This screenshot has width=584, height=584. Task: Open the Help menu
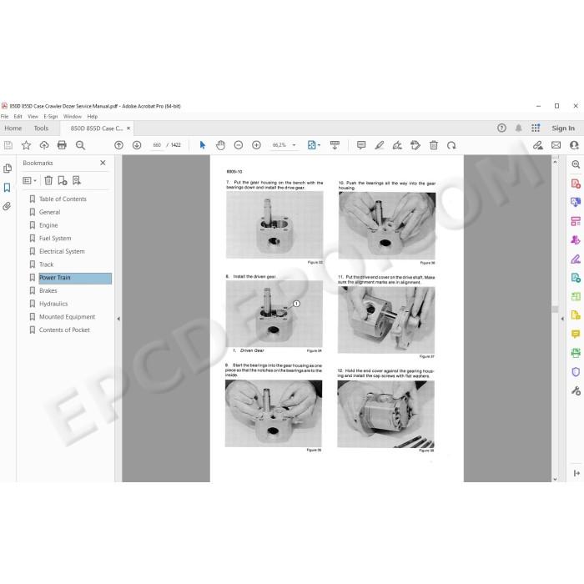93,117
